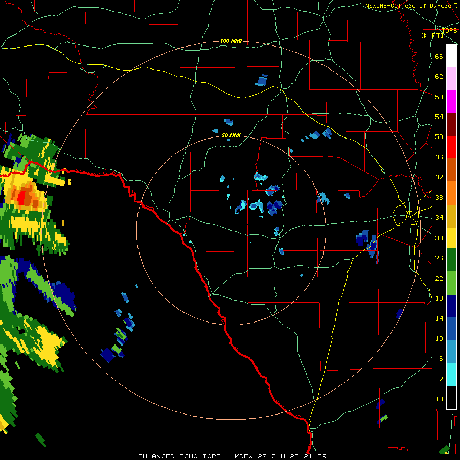Screen dimensions: 460x460
Task: Click the legend value 66
Action: (x=439, y=56)
